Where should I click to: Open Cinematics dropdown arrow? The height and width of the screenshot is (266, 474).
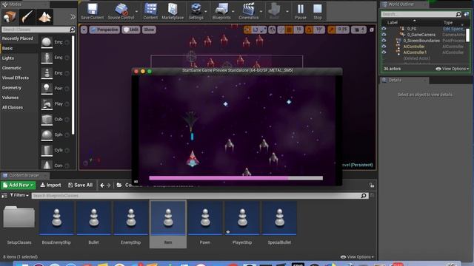(x=261, y=12)
